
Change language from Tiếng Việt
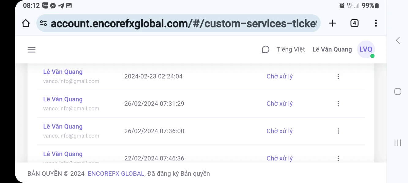[290, 49]
